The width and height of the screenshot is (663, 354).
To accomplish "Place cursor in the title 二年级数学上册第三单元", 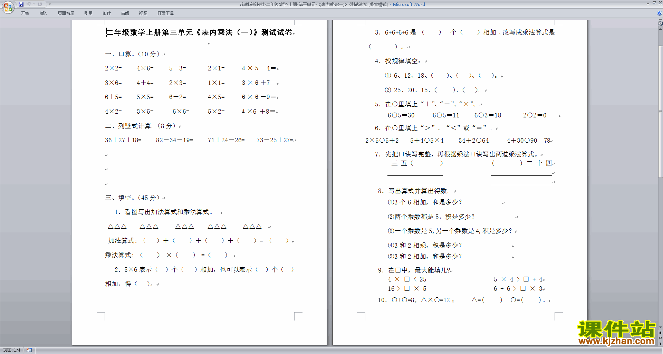I will tap(150, 32).
